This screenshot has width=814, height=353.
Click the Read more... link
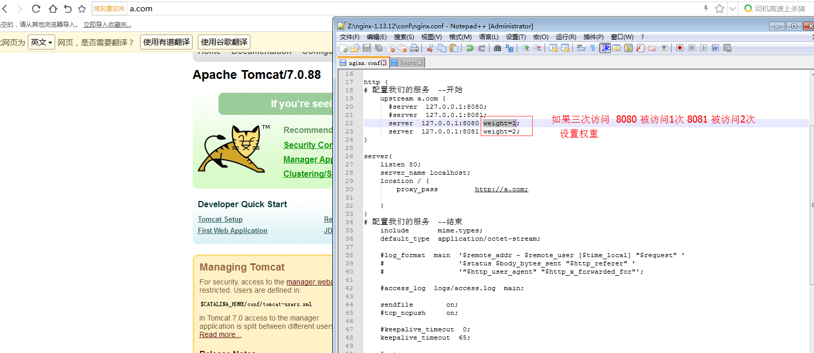click(x=220, y=335)
